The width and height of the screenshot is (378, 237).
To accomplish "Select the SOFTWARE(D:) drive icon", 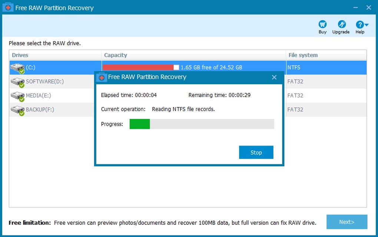I will click(x=17, y=82).
